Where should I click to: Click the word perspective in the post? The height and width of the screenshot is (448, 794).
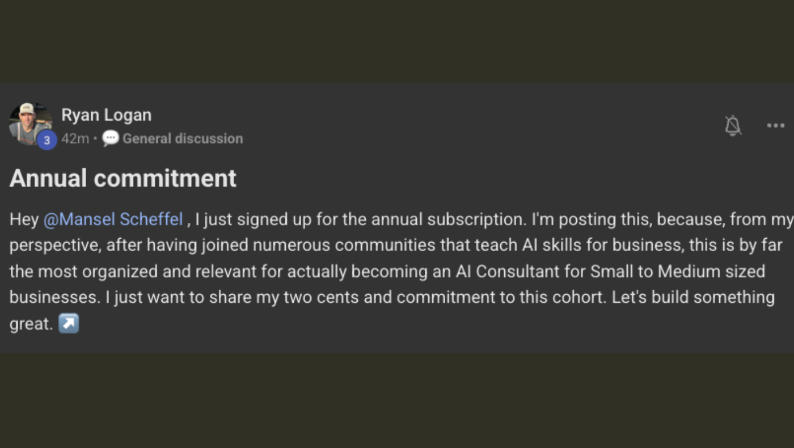55,246
